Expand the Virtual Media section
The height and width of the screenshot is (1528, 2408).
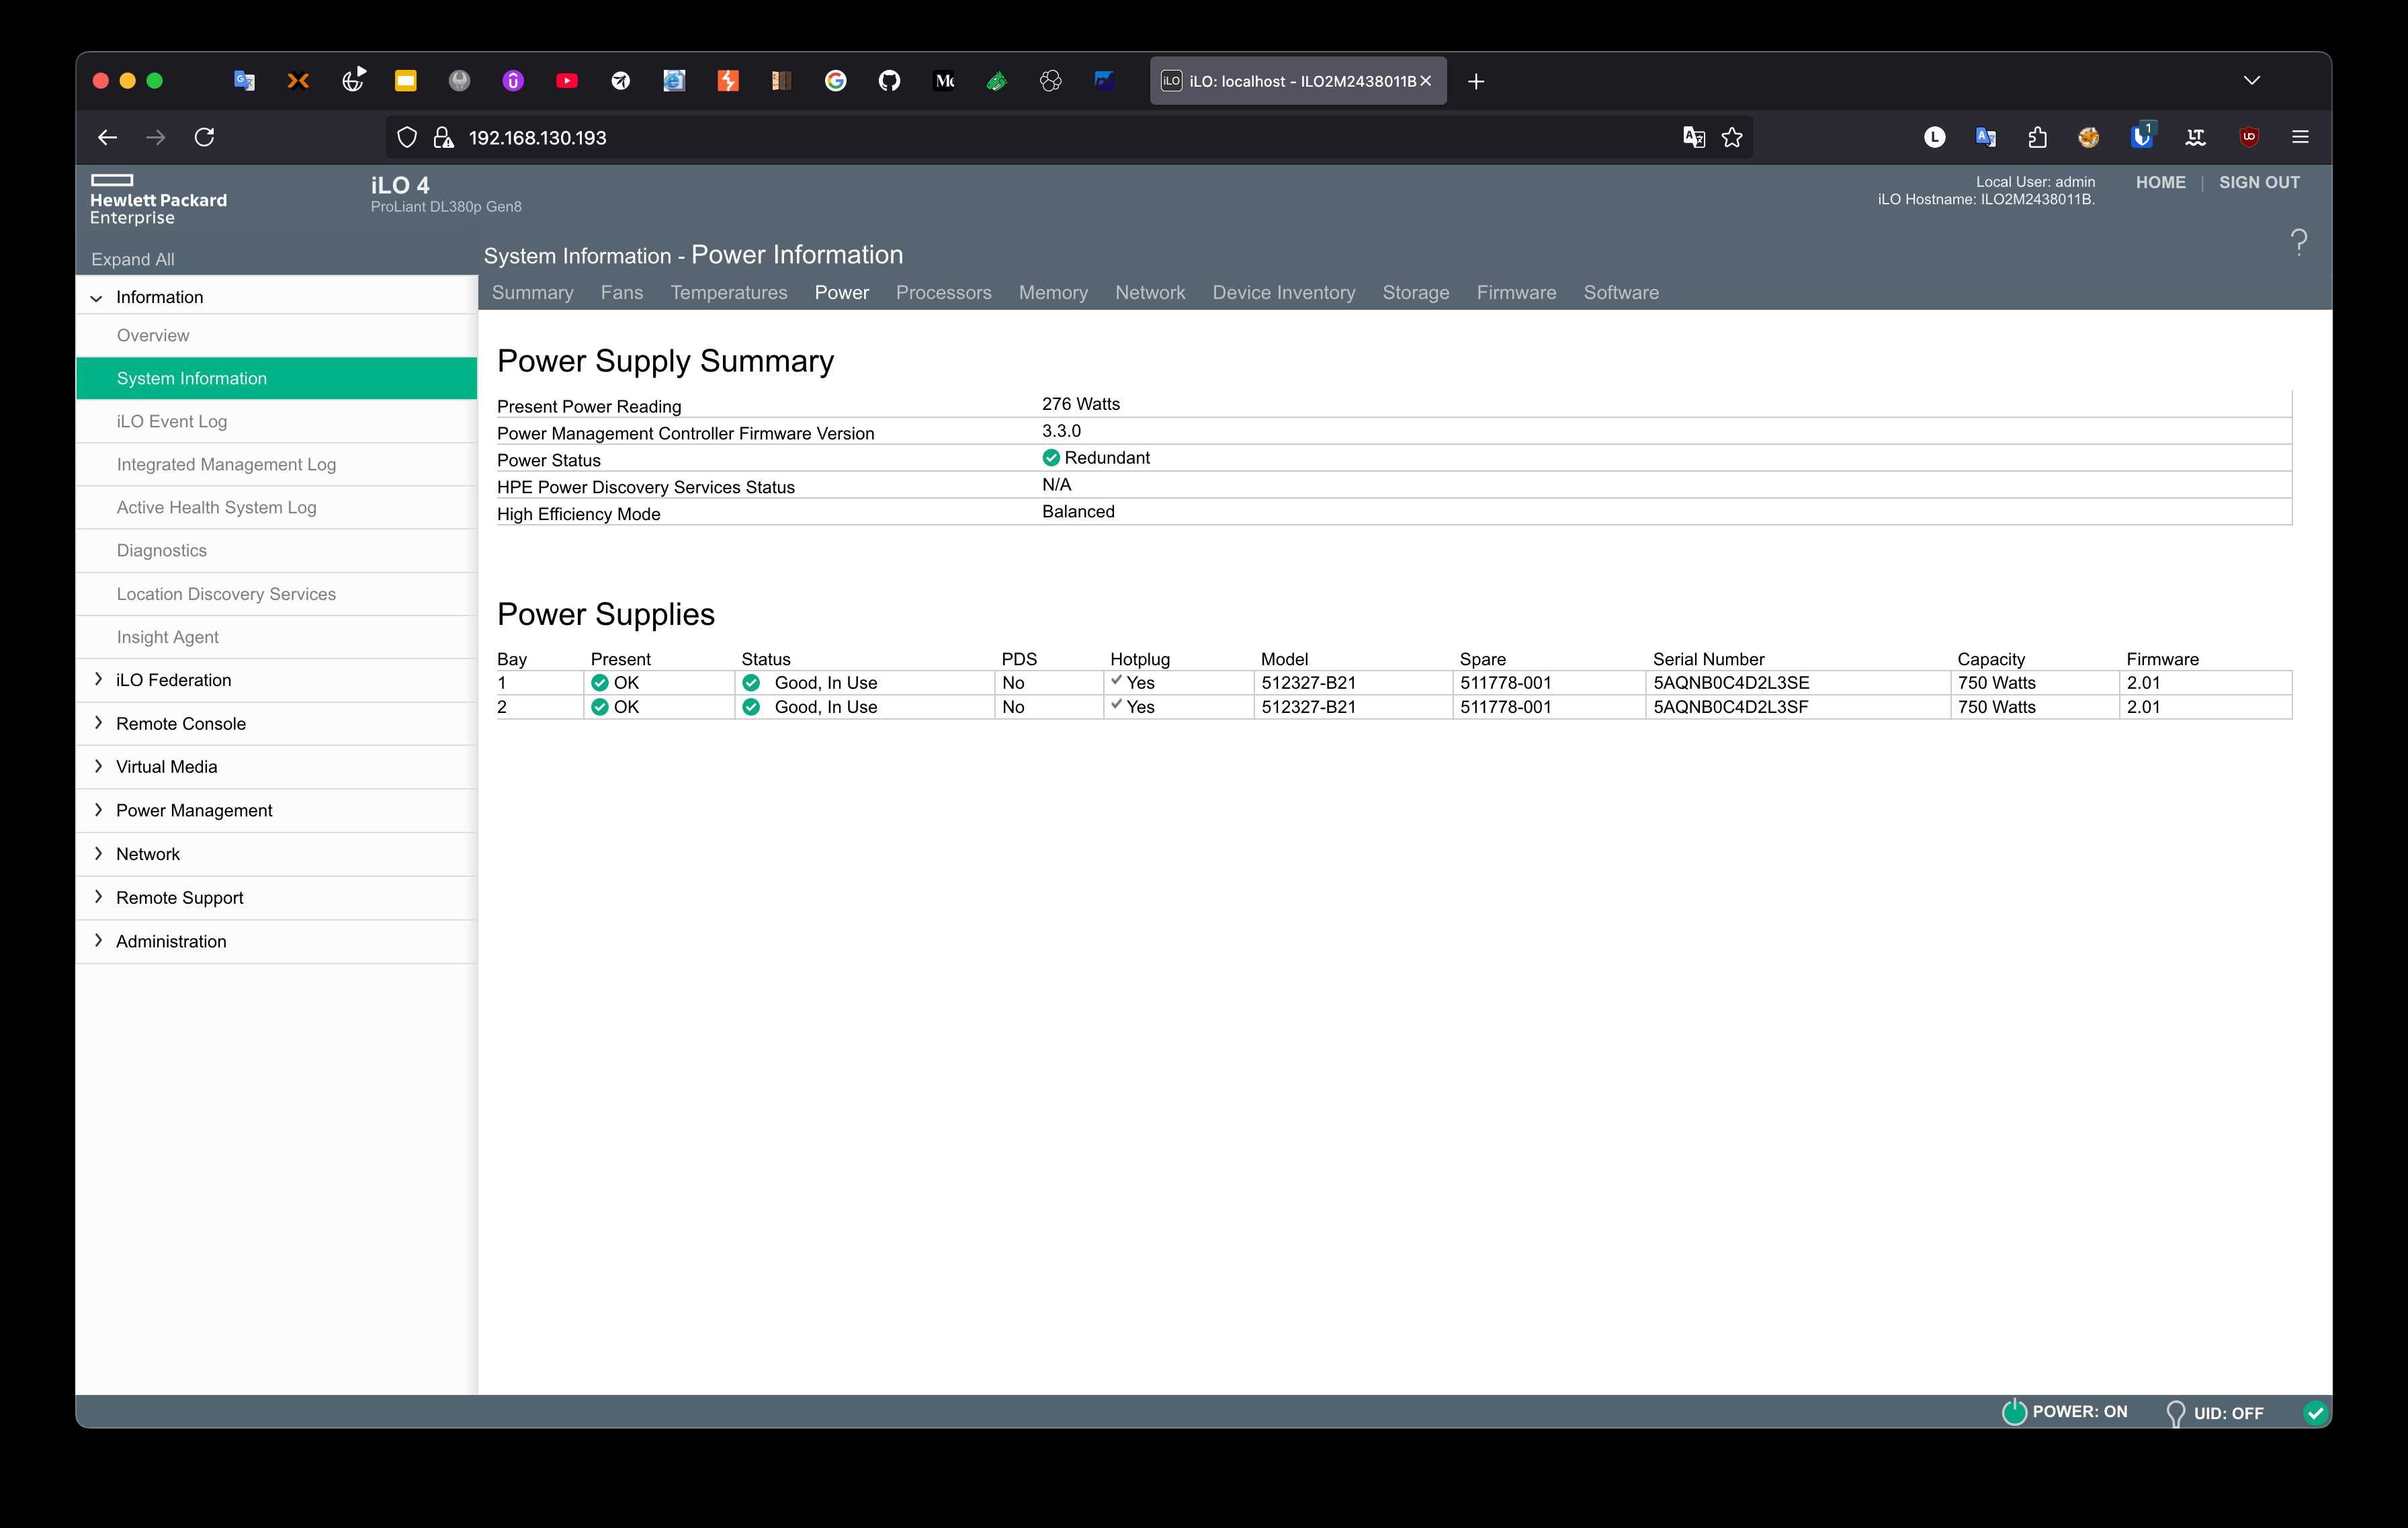point(98,766)
